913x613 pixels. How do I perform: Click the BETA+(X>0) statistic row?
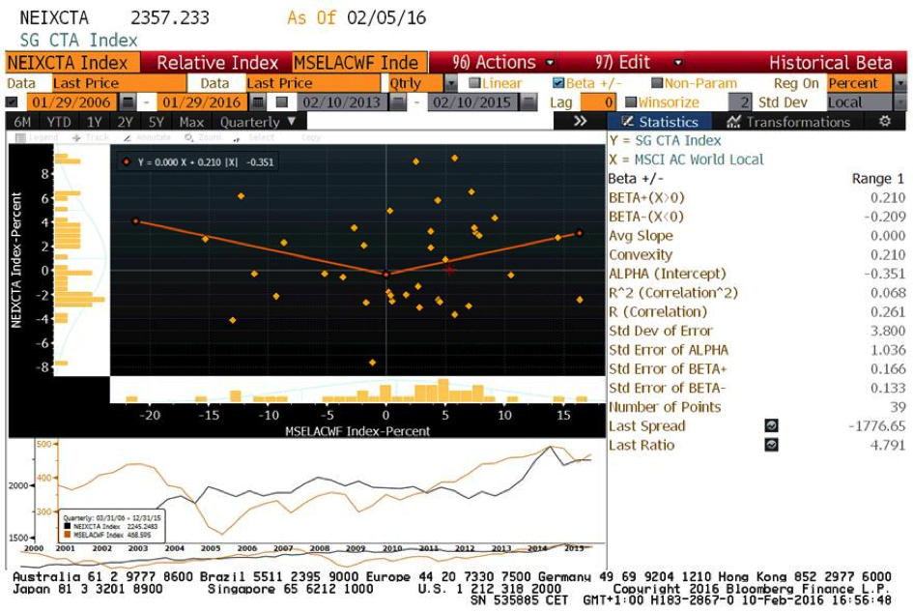[756, 197]
